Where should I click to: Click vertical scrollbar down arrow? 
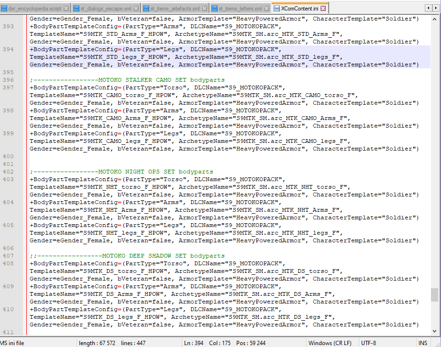pyautogui.click(x=434, y=331)
